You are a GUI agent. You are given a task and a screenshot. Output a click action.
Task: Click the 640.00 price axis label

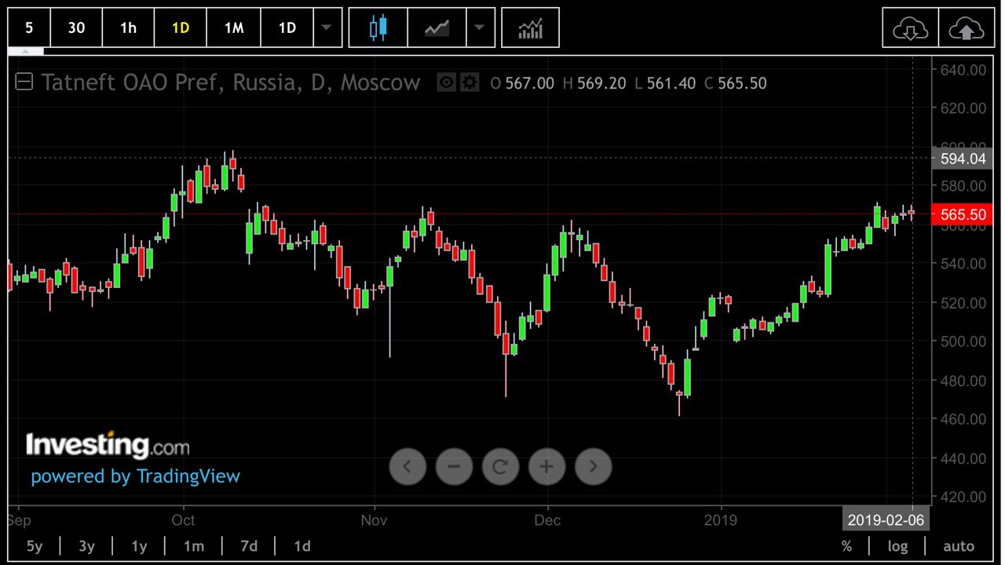tap(963, 70)
